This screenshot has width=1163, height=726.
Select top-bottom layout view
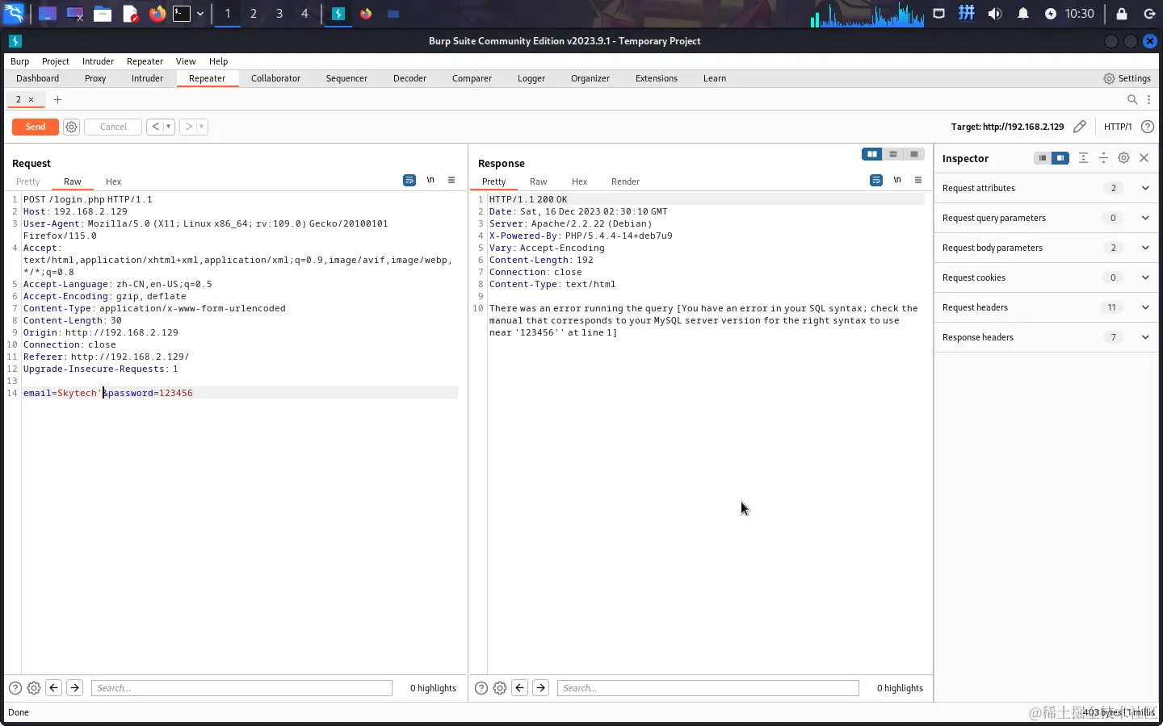(893, 154)
